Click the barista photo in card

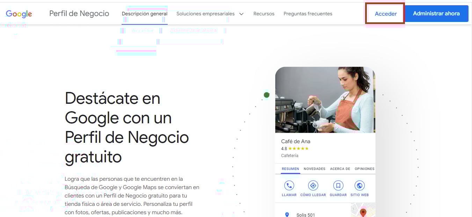[x=325, y=100]
